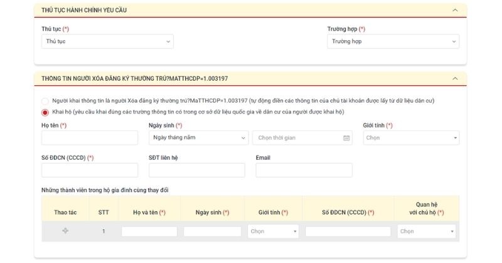Select the 'Khai hộ' radio option
502x263 pixels.
[45, 112]
